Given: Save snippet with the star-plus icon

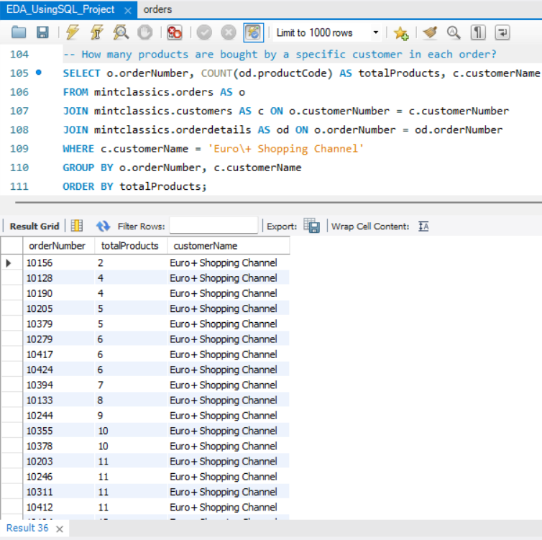Looking at the screenshot, I should [x=401, y=33].
